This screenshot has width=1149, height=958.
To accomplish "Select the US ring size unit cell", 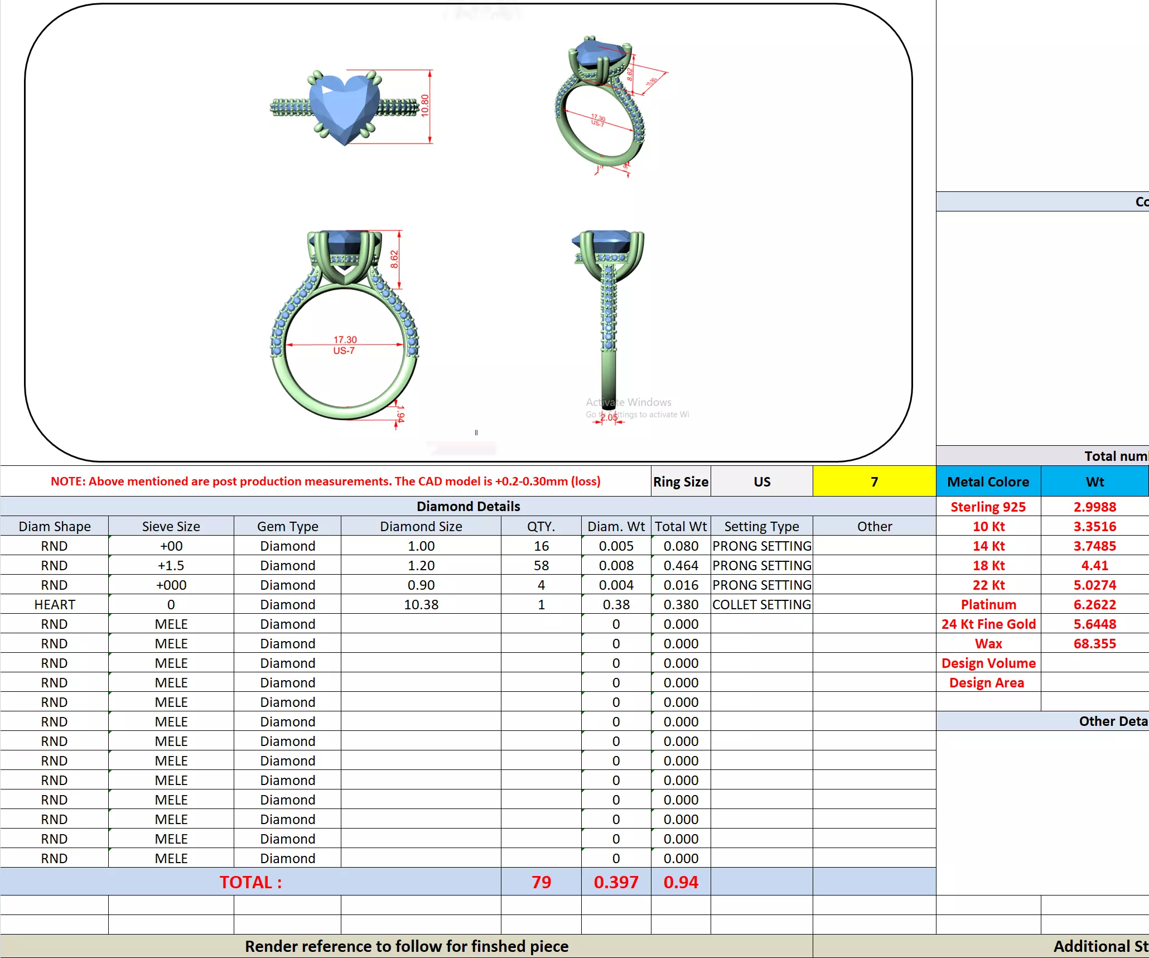I will coord(761,482).
